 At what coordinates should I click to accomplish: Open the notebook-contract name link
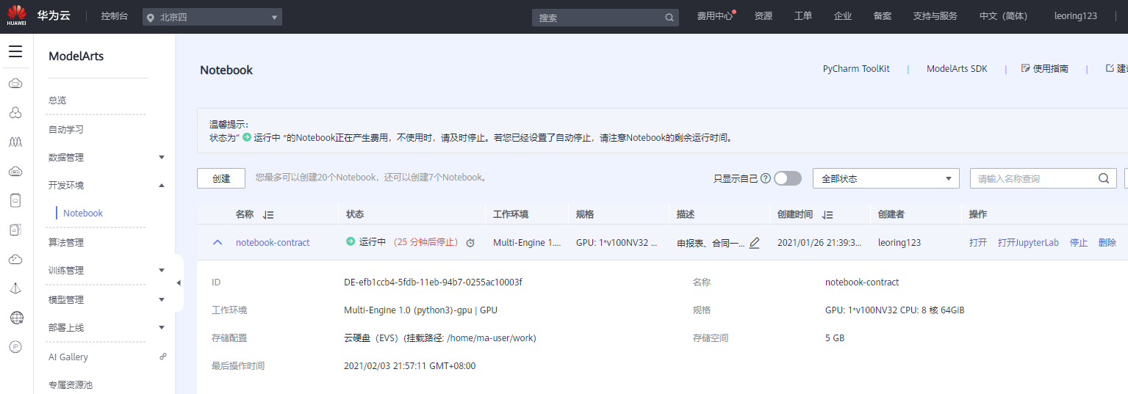(x=273, y=243)
